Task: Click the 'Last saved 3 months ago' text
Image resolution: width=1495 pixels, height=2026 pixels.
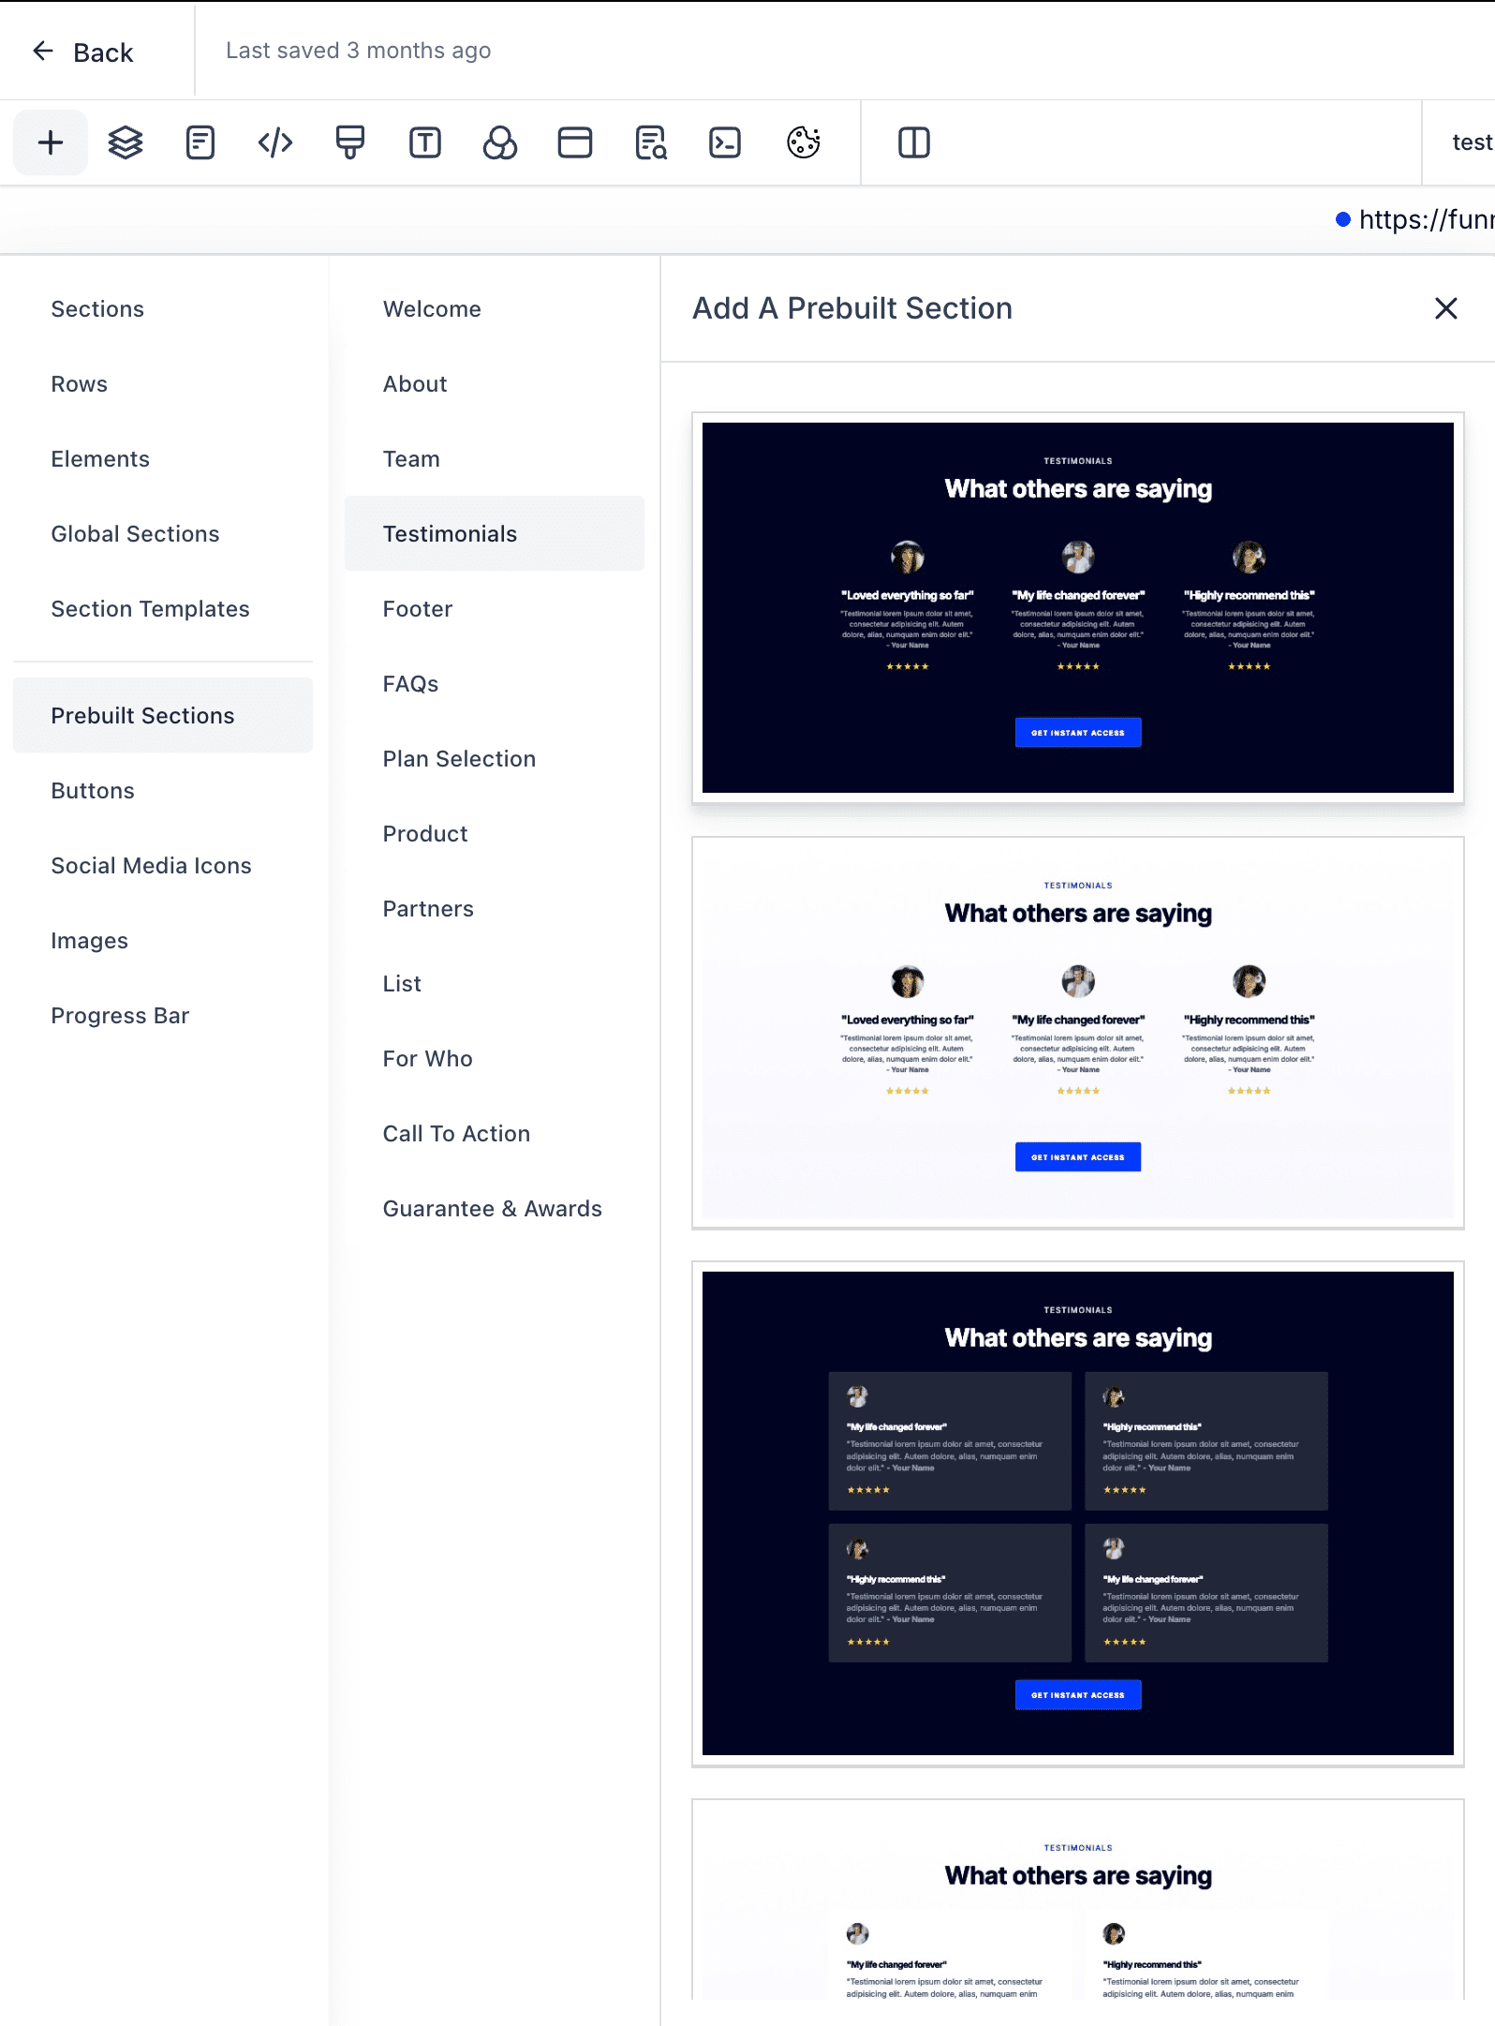Action: coord(358,51)
